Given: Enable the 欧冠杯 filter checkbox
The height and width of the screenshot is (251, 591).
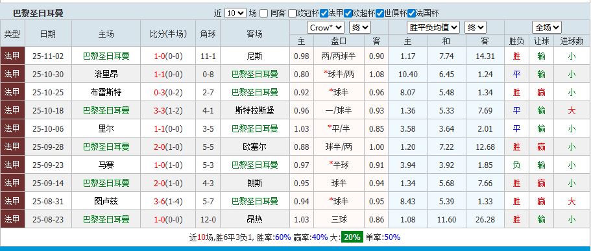Looking at the screenshot, I should pyautogui.click(x=292, y=14).
